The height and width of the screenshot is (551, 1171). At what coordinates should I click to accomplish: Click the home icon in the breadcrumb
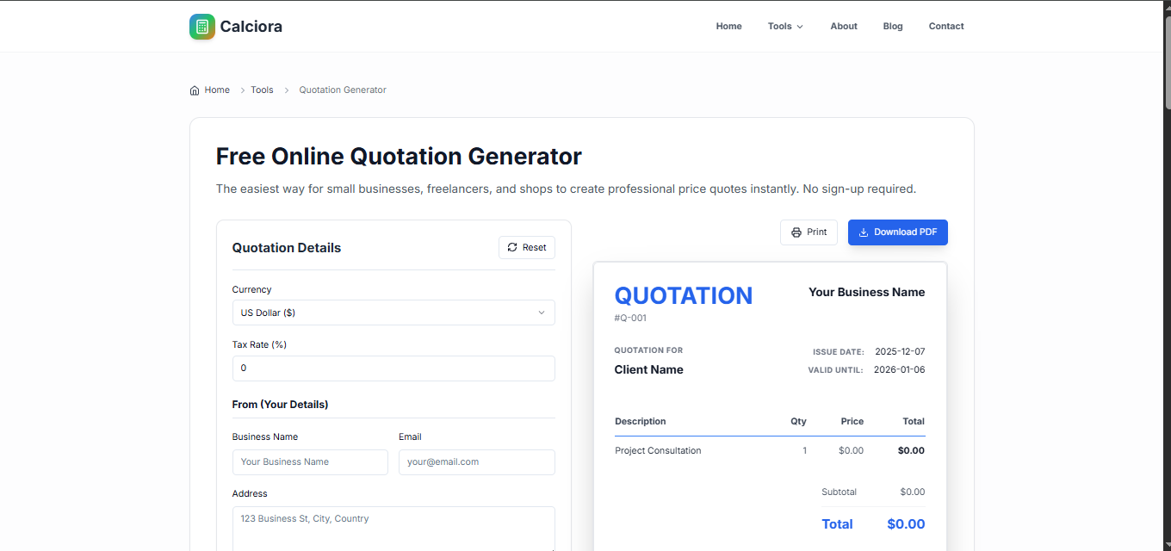tap(195, 90)
